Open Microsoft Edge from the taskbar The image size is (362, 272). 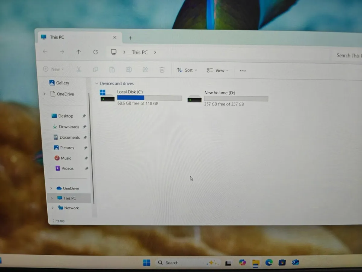point(269,262)
